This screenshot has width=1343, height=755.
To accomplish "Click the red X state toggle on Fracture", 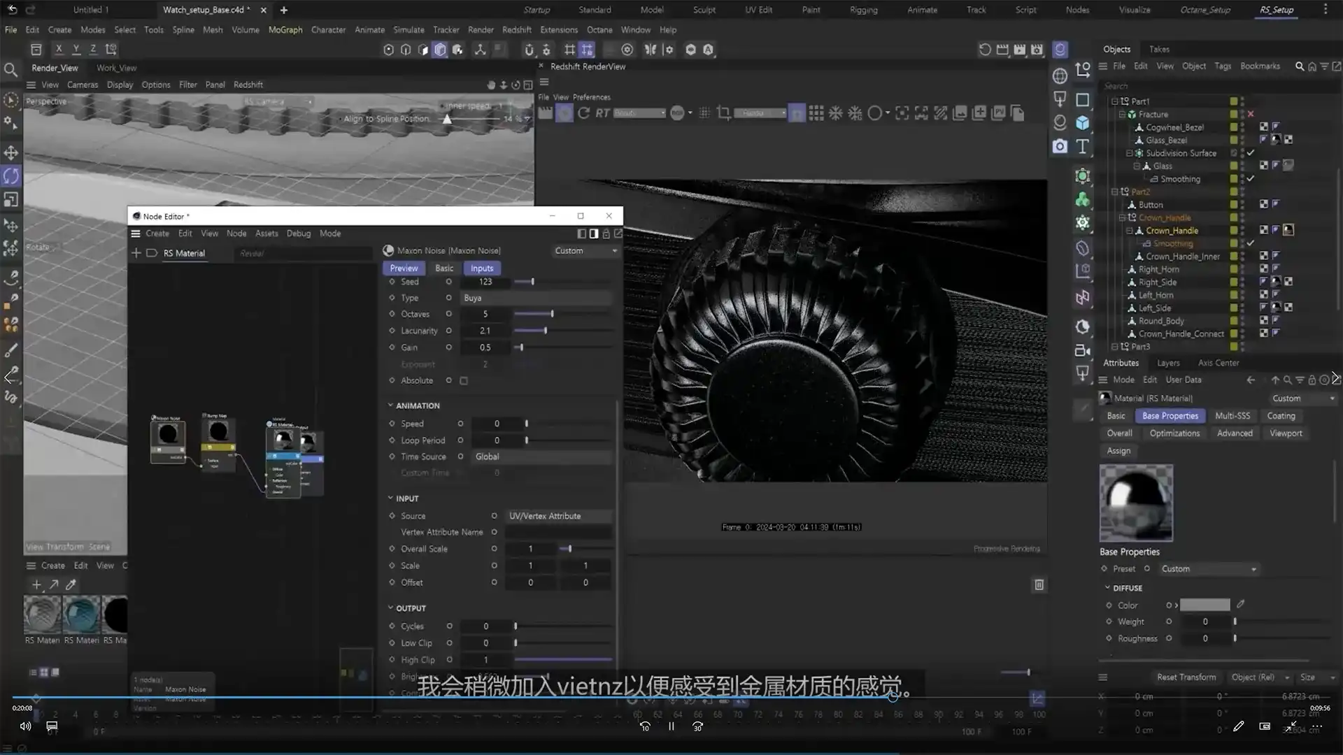I will 1251,114.
